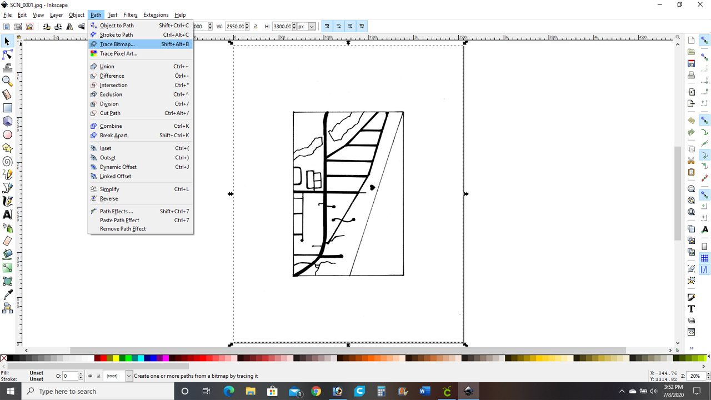This screenshot has width=711, height=400.
Task: Select the Calligraphy tool
Action: pyautogui.click(x=7, y=201)
